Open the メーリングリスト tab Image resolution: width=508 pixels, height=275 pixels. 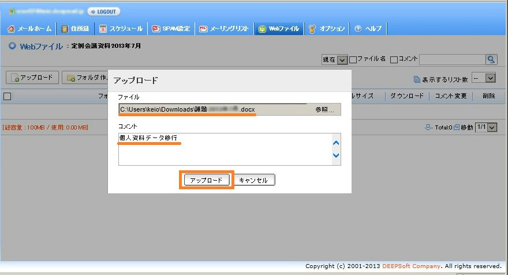click(225, 29)
